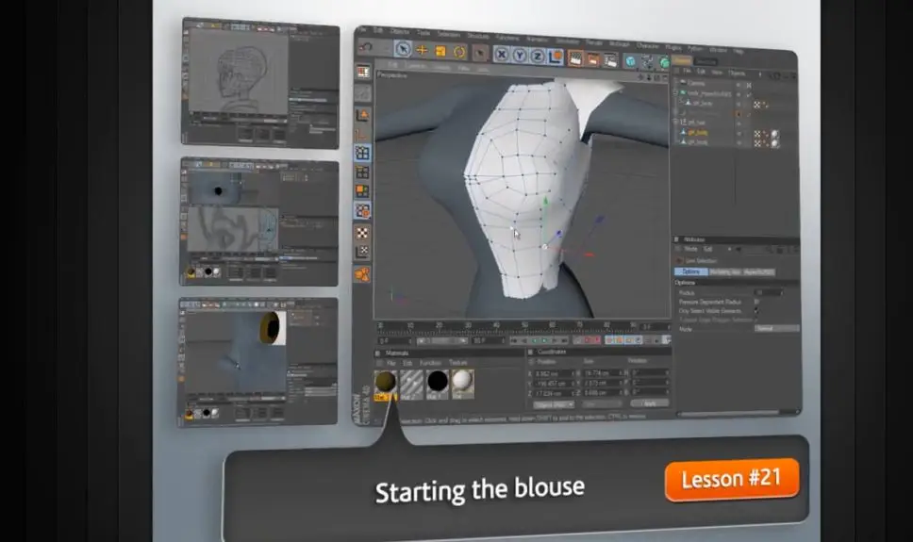Click the last-used tool icon after Rotate
The height and width of the screenshot is (542, 913).
click(479, 54)
